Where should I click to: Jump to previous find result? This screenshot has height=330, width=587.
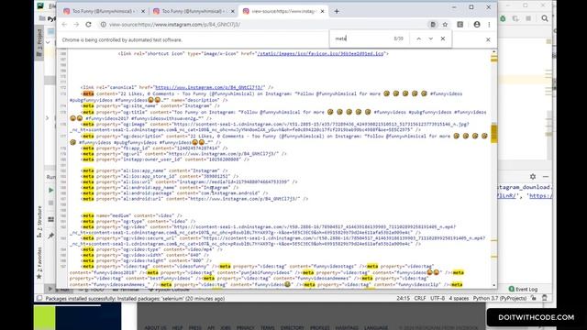pyautogui.click(x=418, y=38)
